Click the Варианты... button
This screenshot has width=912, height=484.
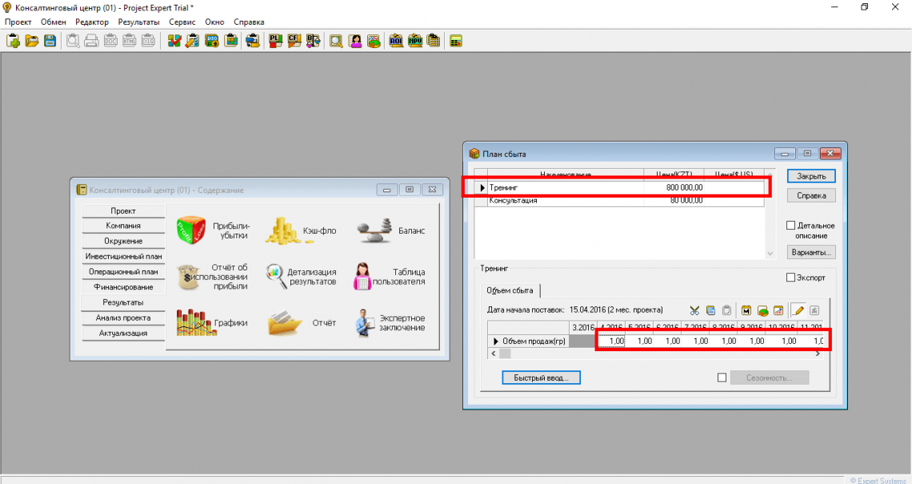(x=811, y=252)
